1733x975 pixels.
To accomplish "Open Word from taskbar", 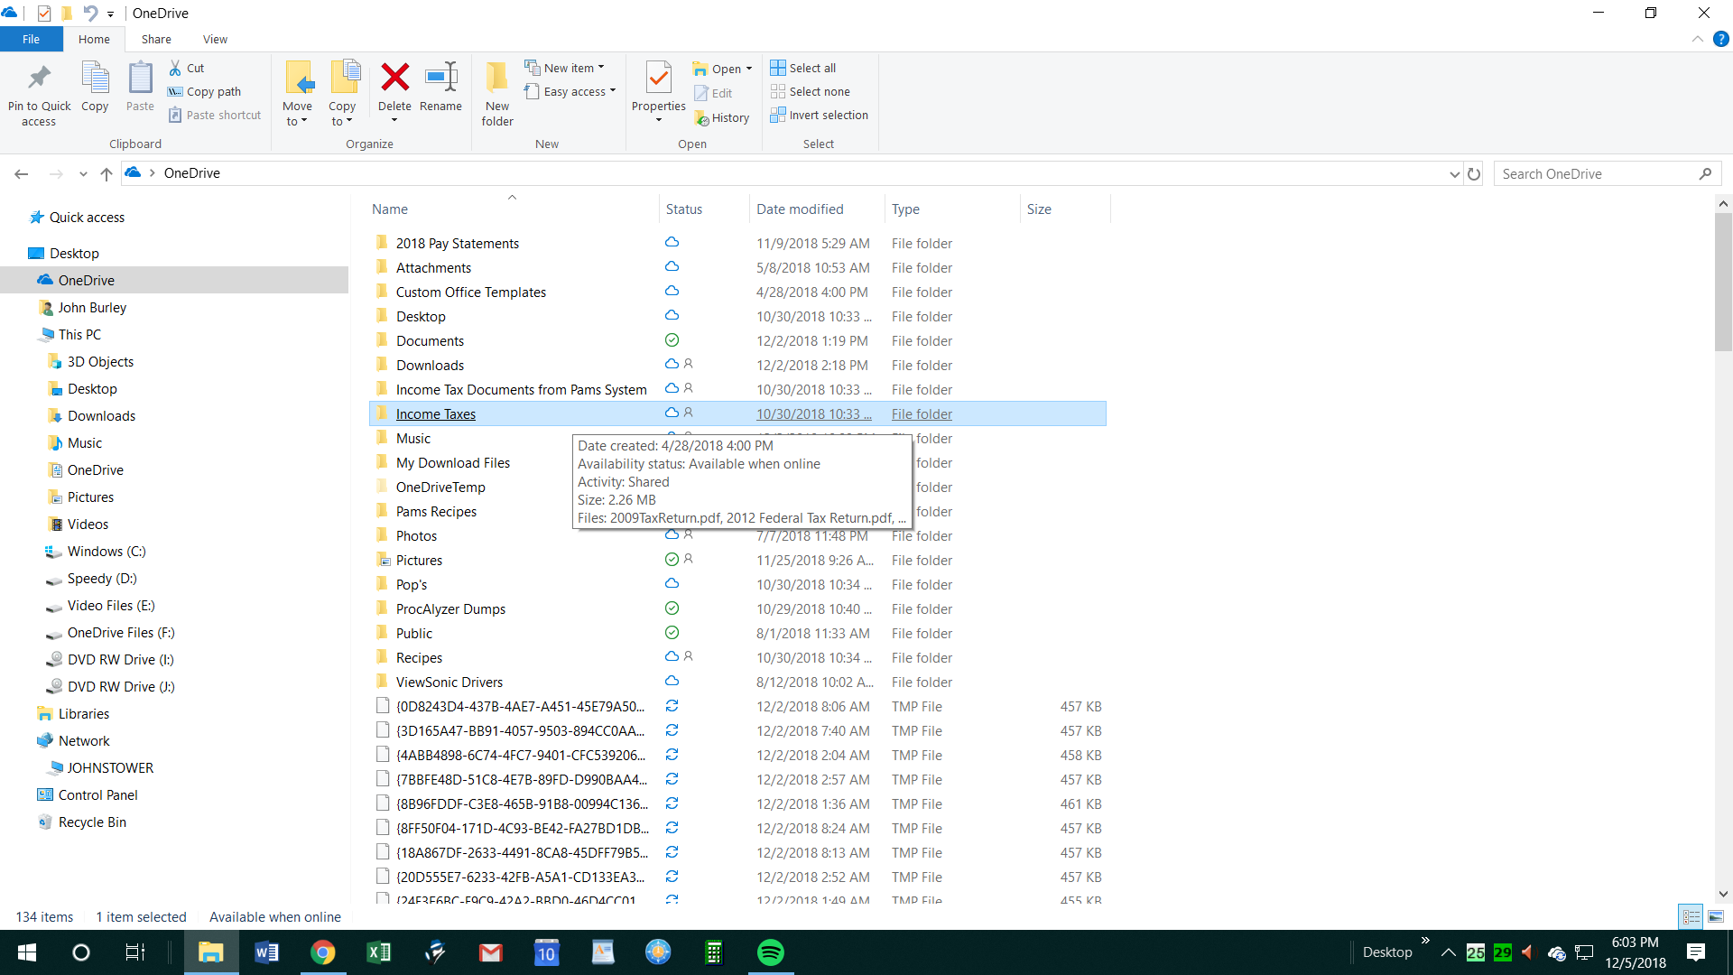I will point(266,952).
